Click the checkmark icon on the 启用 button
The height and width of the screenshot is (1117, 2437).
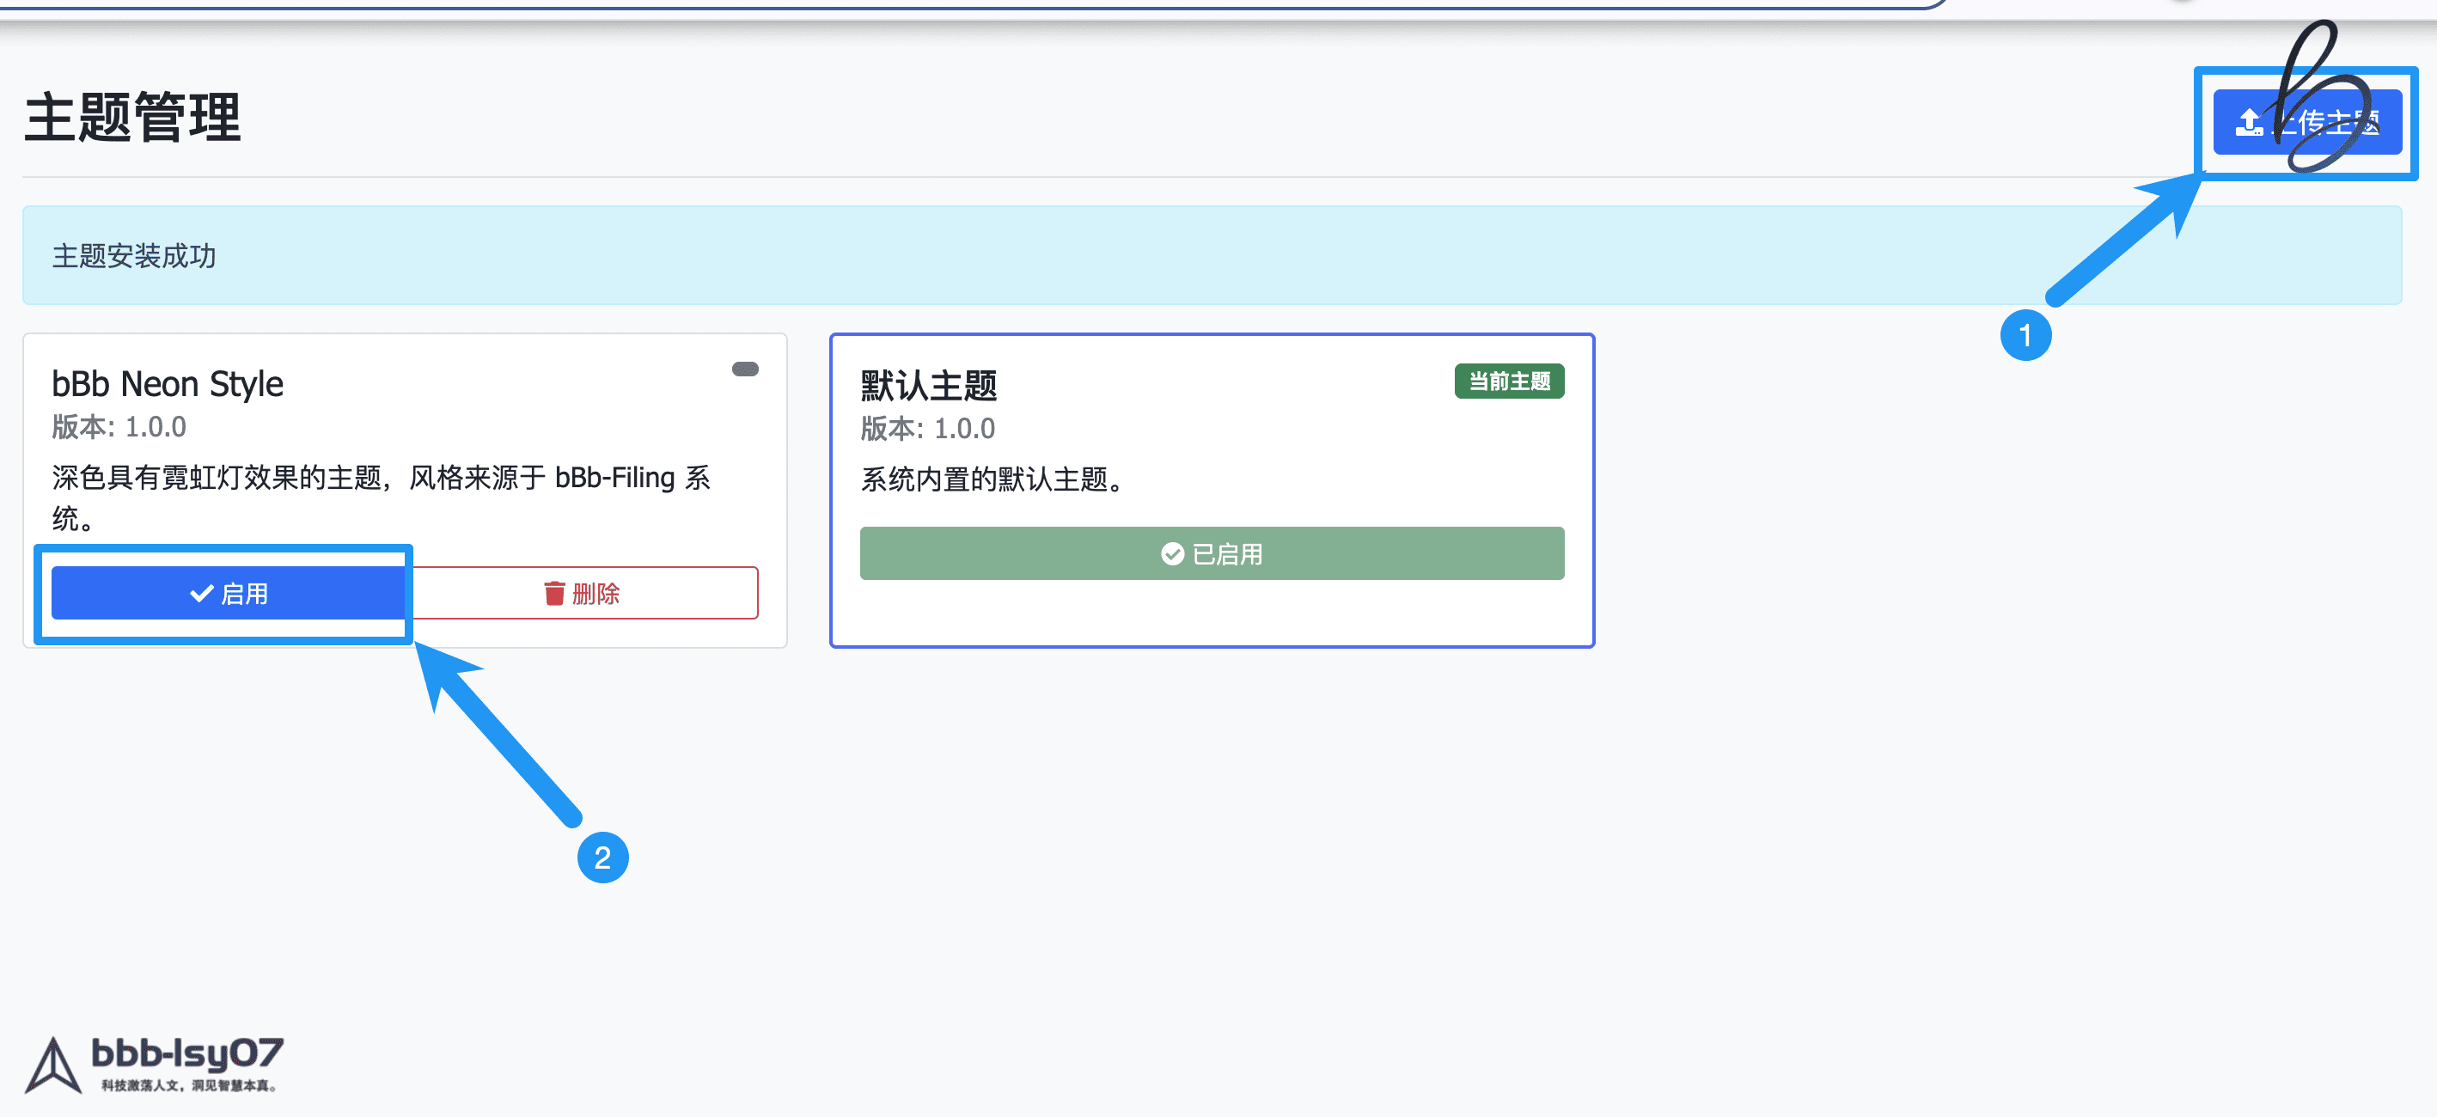point(201,593)
